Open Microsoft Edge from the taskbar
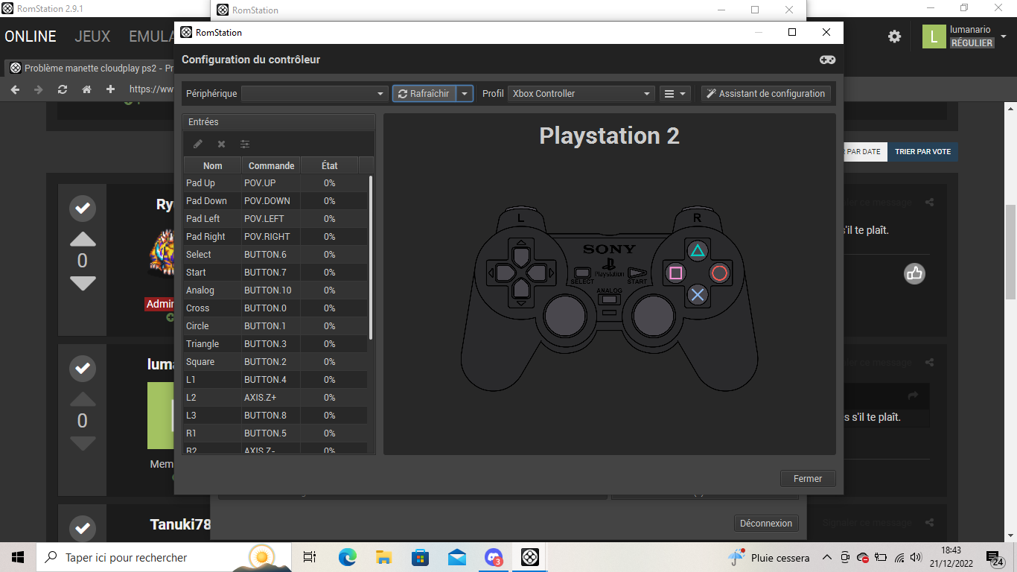The height and width of the screenshot is (572, 1017). (x=348, y=557)
